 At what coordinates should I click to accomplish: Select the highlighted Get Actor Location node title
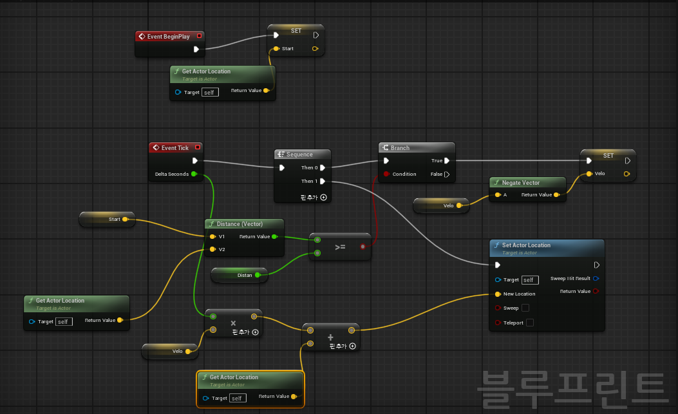[x=234, y=377]
